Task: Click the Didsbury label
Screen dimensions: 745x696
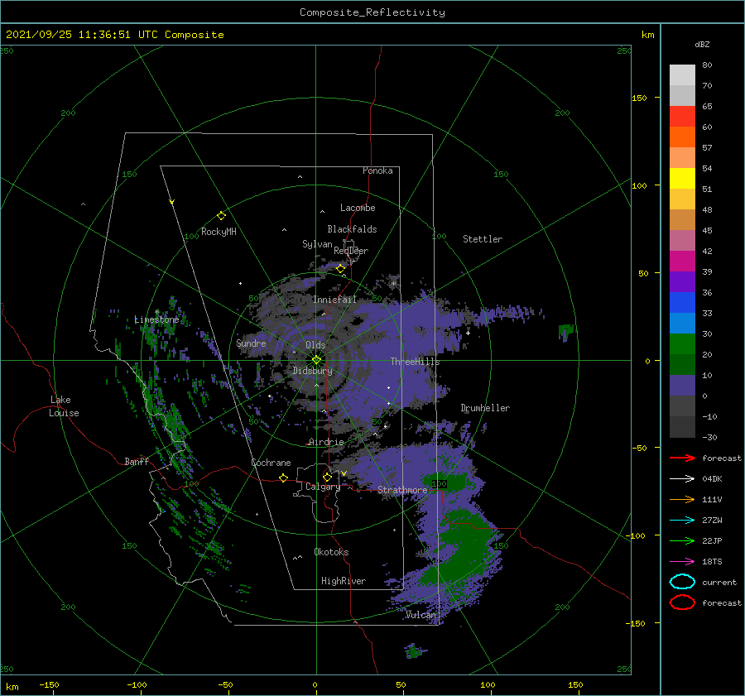Action: pyautogui.click(x=312, y=371)
